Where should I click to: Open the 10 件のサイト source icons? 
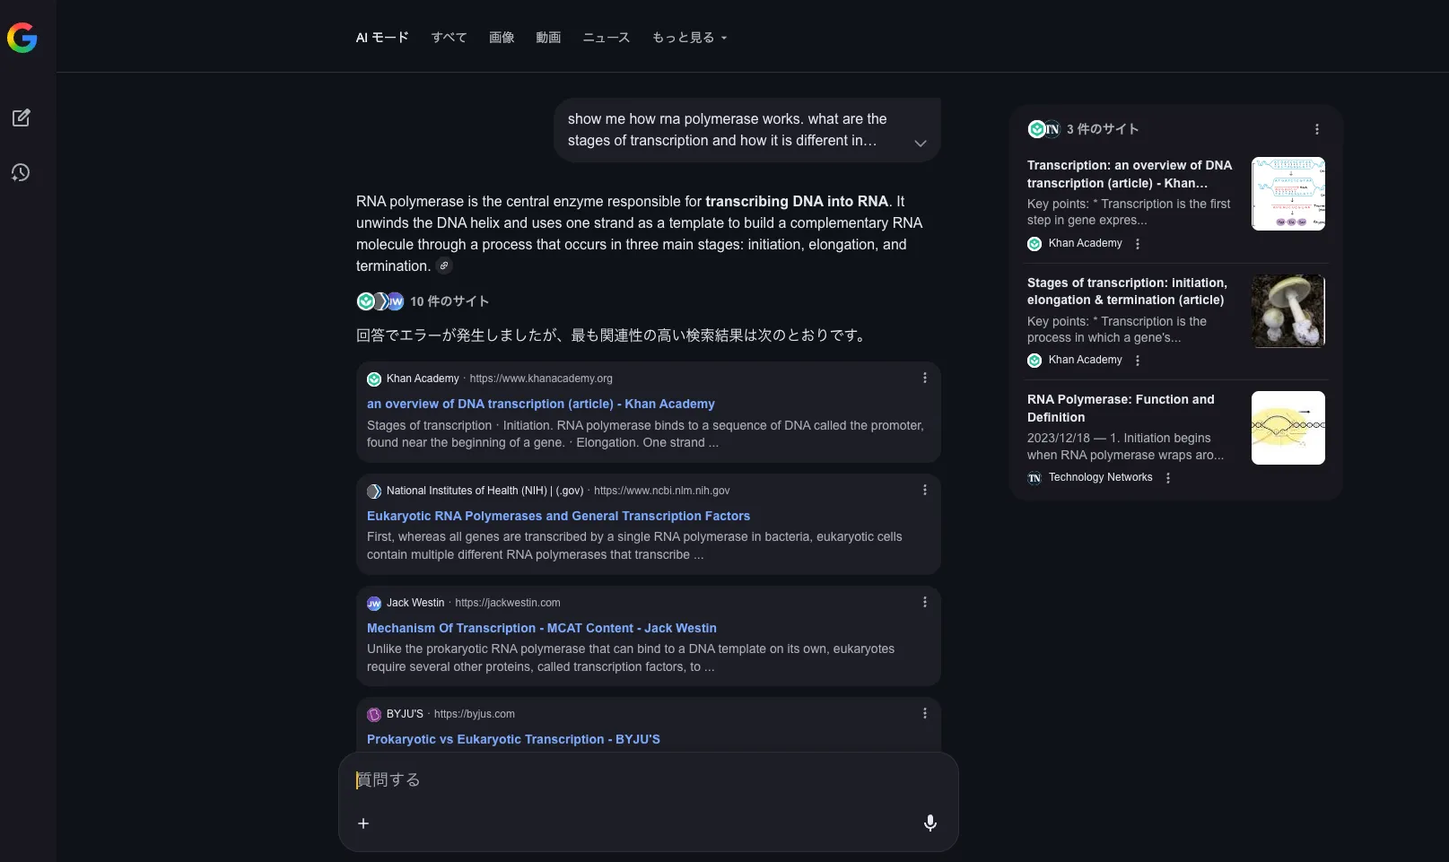coord(380,301)
